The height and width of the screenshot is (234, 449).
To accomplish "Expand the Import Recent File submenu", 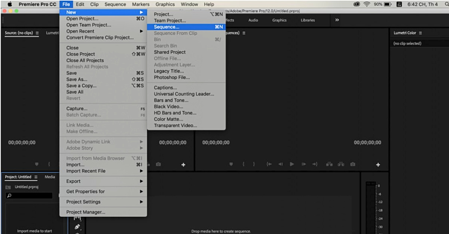I will (103, 171).
